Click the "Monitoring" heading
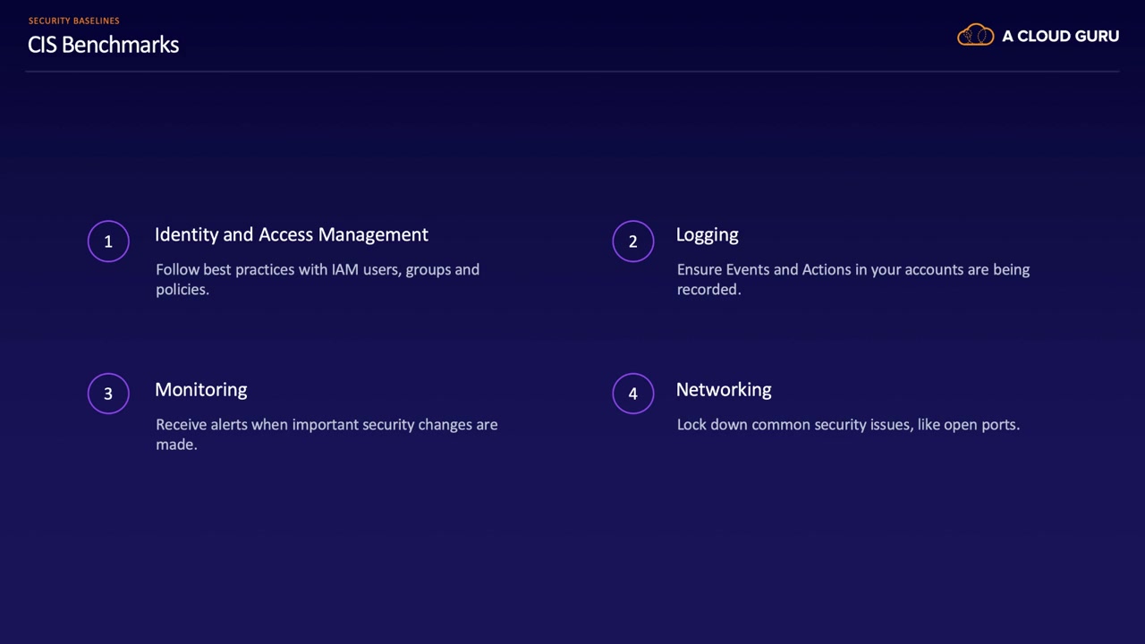The image size is (1145, 644). 200,389
